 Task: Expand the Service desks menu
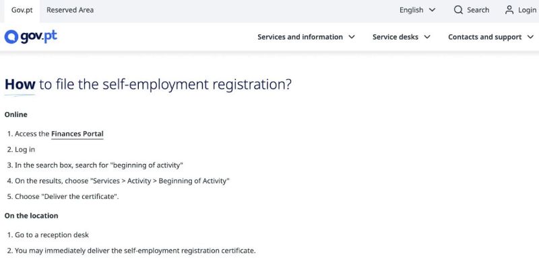coord(402,37)
